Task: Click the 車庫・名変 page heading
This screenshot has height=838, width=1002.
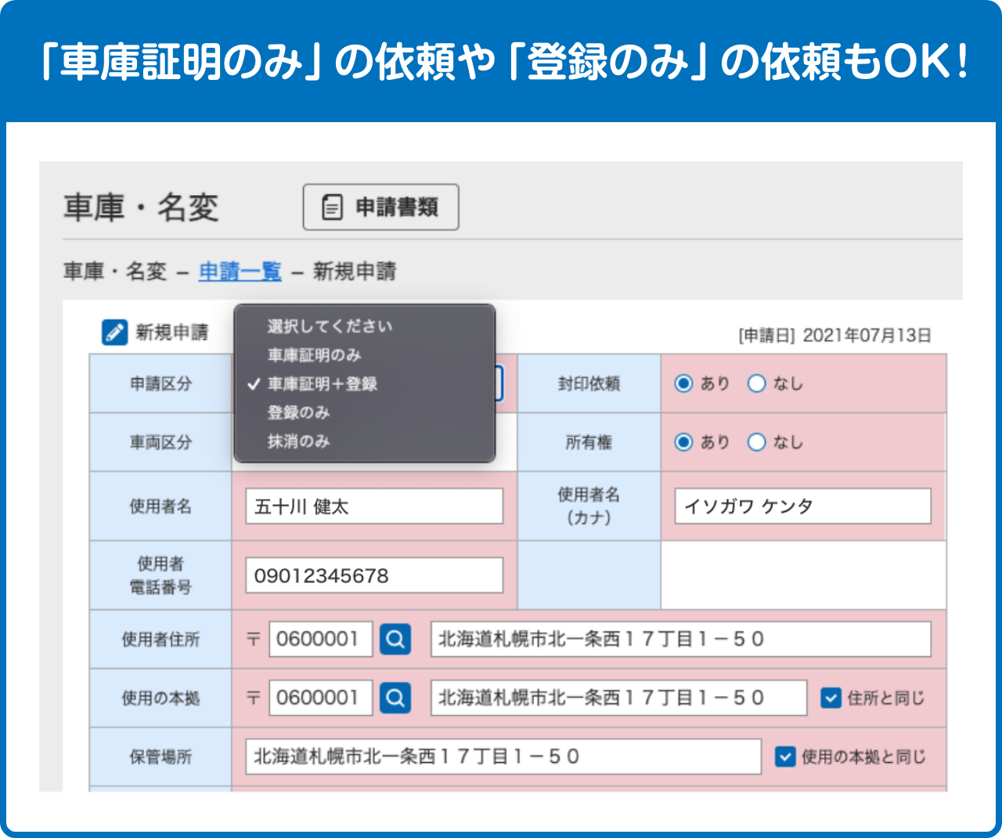Action: pyautogui.click(x=141, y=208)
